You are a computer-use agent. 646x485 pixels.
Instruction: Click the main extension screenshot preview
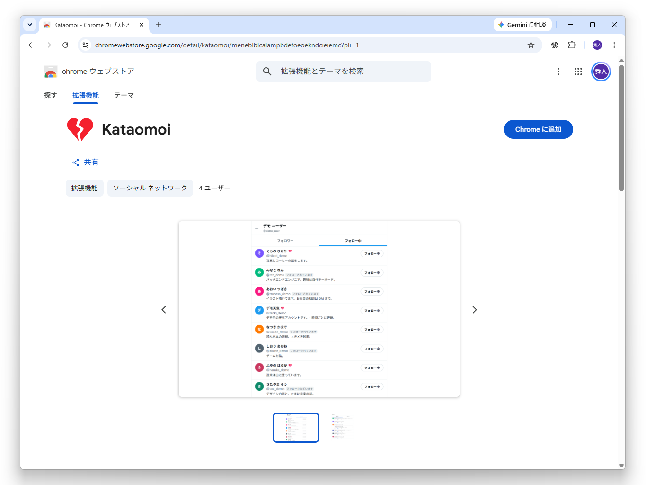319,309
